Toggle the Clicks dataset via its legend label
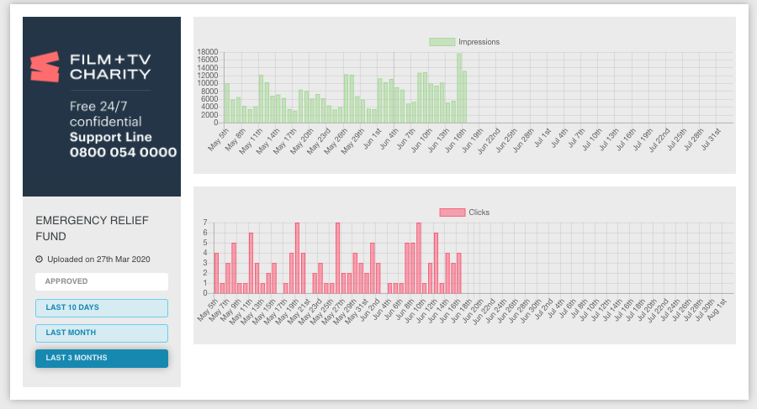Screen dimensions: 757x409 coord(479,212)
